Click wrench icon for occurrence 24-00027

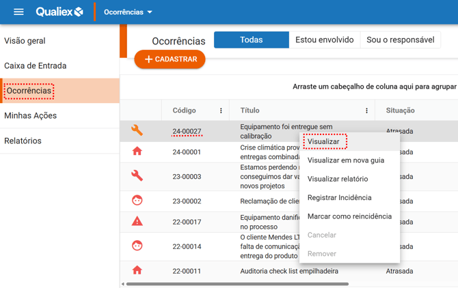137,130
